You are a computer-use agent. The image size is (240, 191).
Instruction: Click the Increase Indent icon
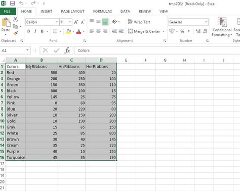coord(121,31)
